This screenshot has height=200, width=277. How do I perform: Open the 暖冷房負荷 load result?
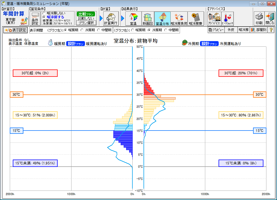[x=179, y=18]
